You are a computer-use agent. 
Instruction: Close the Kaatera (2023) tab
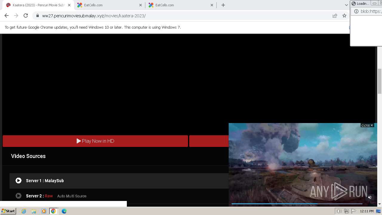pyautogui.click(x=69, y=5)
